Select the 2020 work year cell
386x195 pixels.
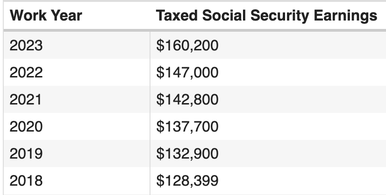tap(26, 126)
